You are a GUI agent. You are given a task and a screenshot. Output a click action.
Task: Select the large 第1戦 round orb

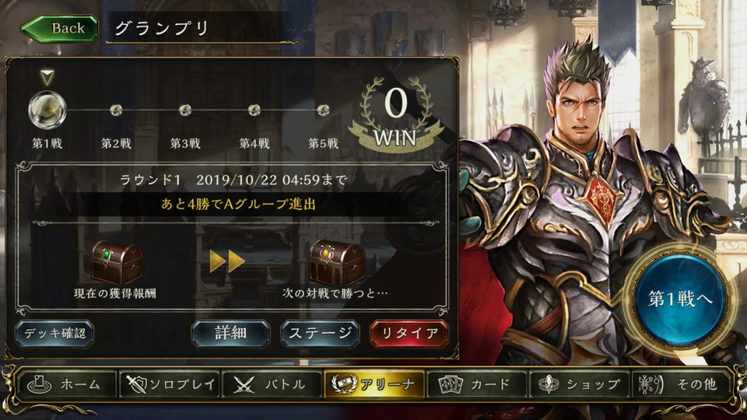tap(47, 110)
